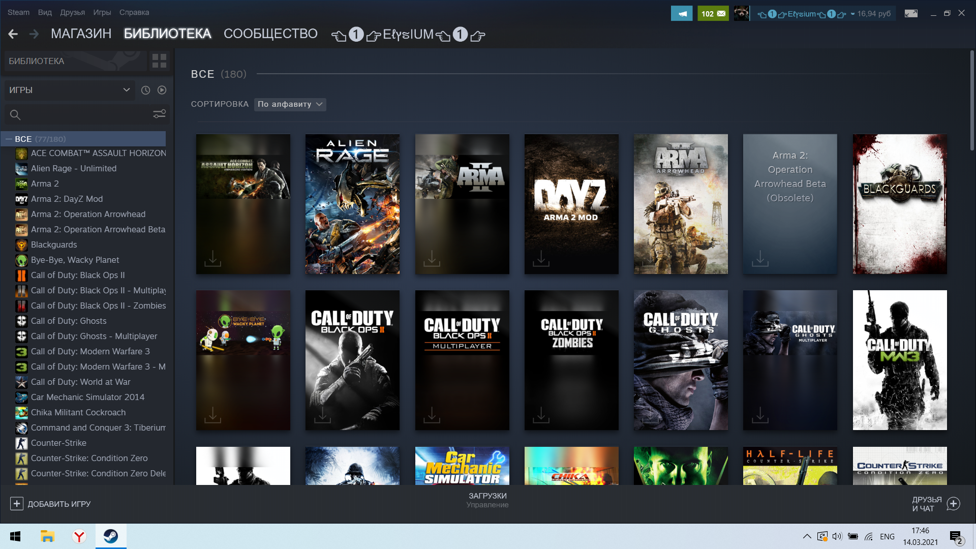The height and width of the screenshot is (549, 976).
Task: Open the ИГРЫ category dropdown
Action: (x=70, y=90)
